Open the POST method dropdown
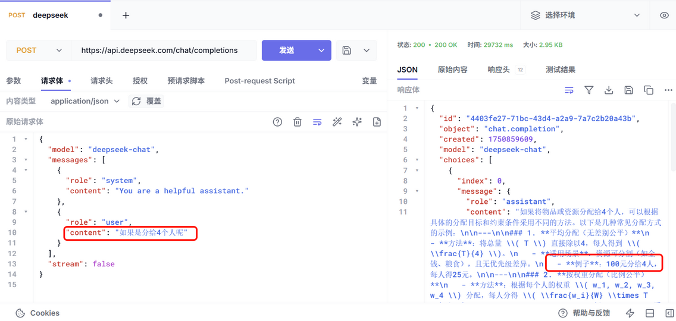 pyautogui.click(x=39, y=51)
